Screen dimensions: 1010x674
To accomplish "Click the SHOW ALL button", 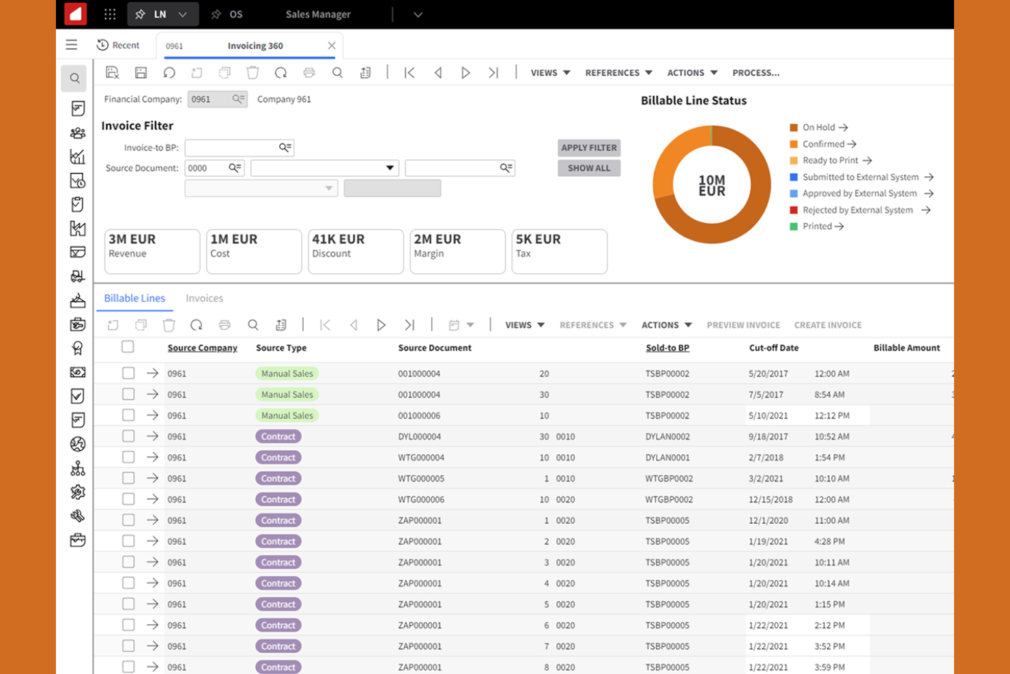I will pos(589,168).
